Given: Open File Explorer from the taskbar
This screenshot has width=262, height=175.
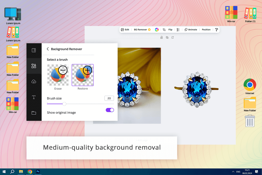Looking at the screenshot, I should click(x=21, y=172).
